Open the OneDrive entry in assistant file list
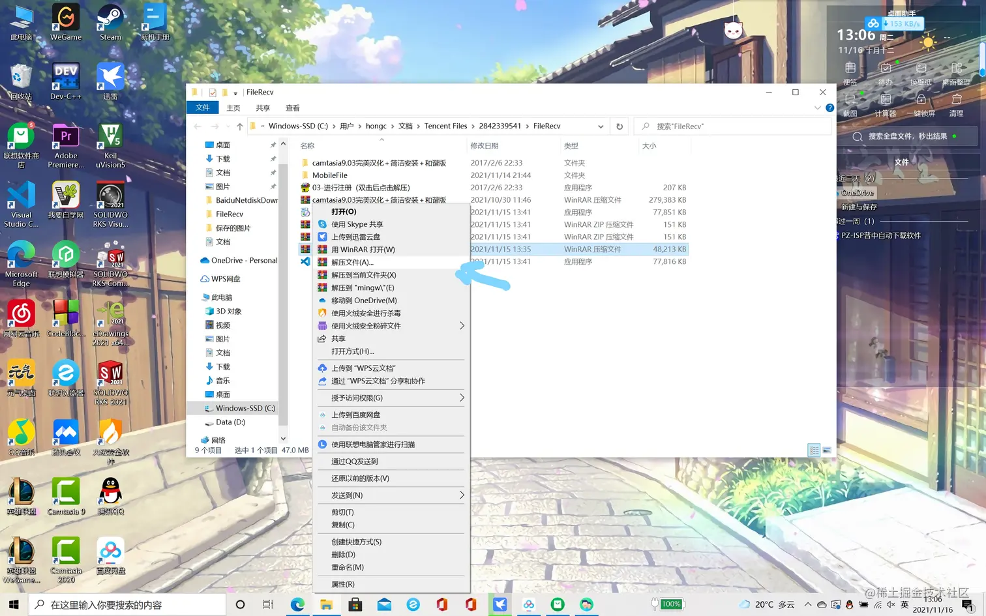Screen dimensions: 986x616 pyautogui.click(x=858, y=193)
